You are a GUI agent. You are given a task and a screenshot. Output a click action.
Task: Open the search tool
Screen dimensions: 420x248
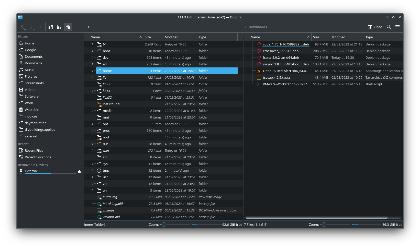tap(389, 27)
